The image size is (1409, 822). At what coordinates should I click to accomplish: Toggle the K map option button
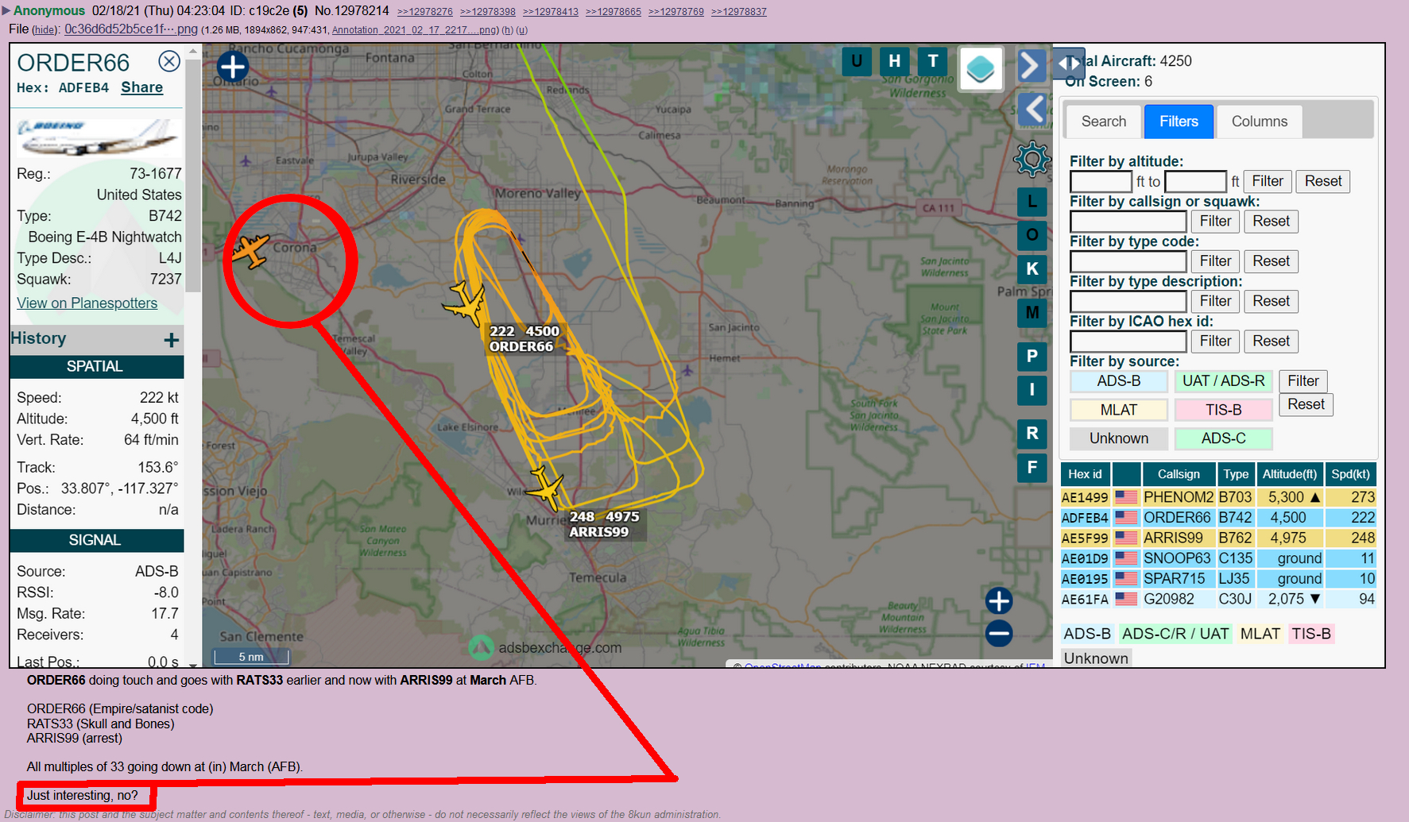pos(1032,268)
